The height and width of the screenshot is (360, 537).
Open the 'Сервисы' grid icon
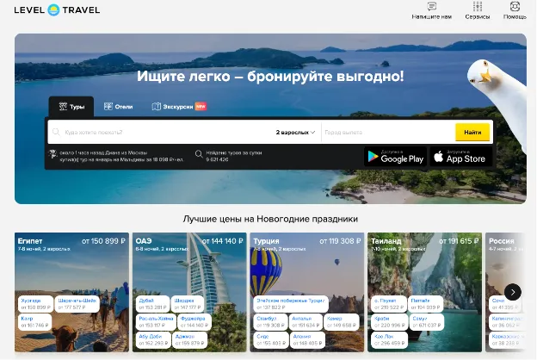click(x=478, y=7)
